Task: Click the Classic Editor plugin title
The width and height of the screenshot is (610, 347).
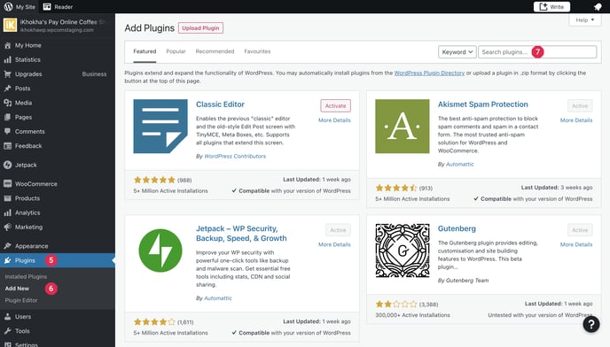Action: [220, 104]
